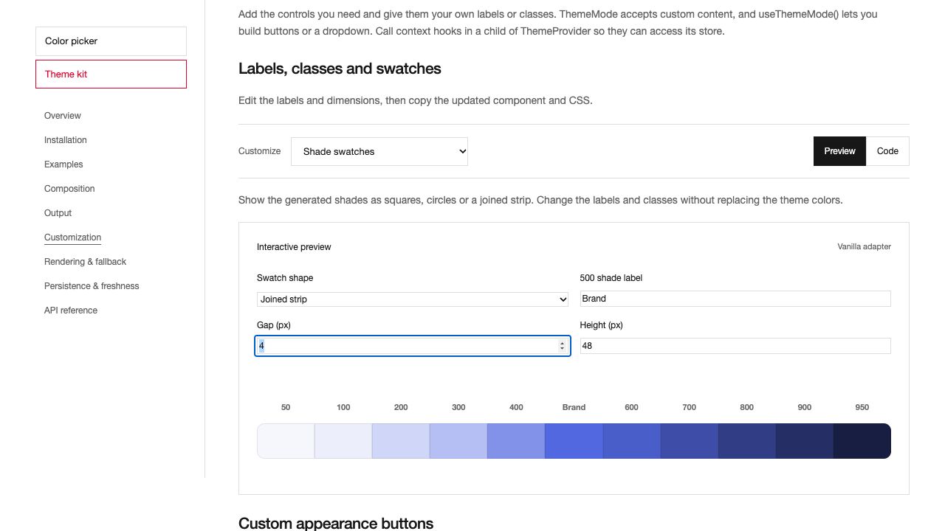This screenshot has width=945, height=531.
Task: Go to the Output section link
Action: coord(58,213)
